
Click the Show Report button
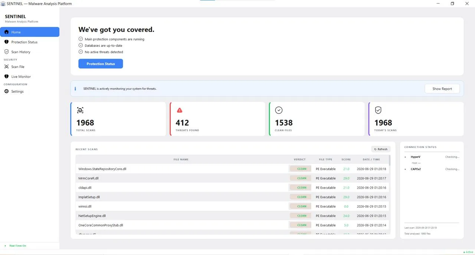[442, 89]
